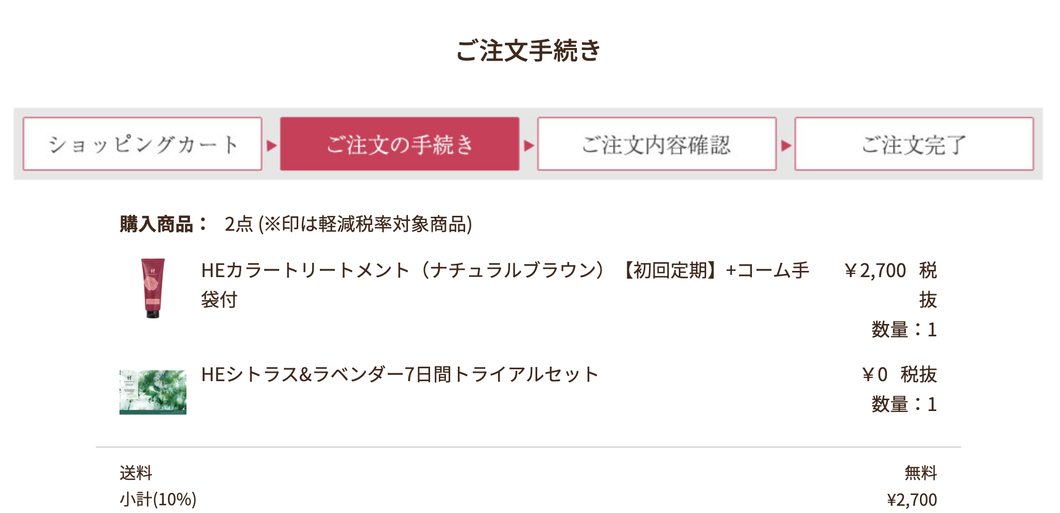Click the ご注文手続き page title

528,49
